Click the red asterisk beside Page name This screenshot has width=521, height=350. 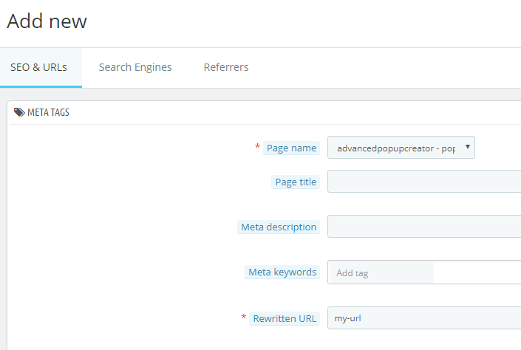257,146
